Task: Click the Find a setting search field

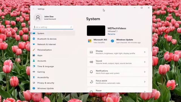Action: tap(53, 27)
